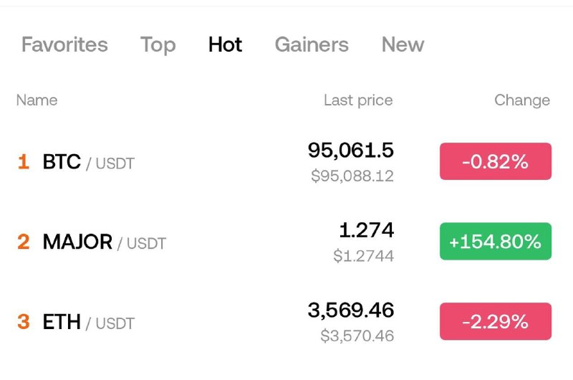
Task: Open the ETH / USDT pair
Action: (x=89, y=322)
